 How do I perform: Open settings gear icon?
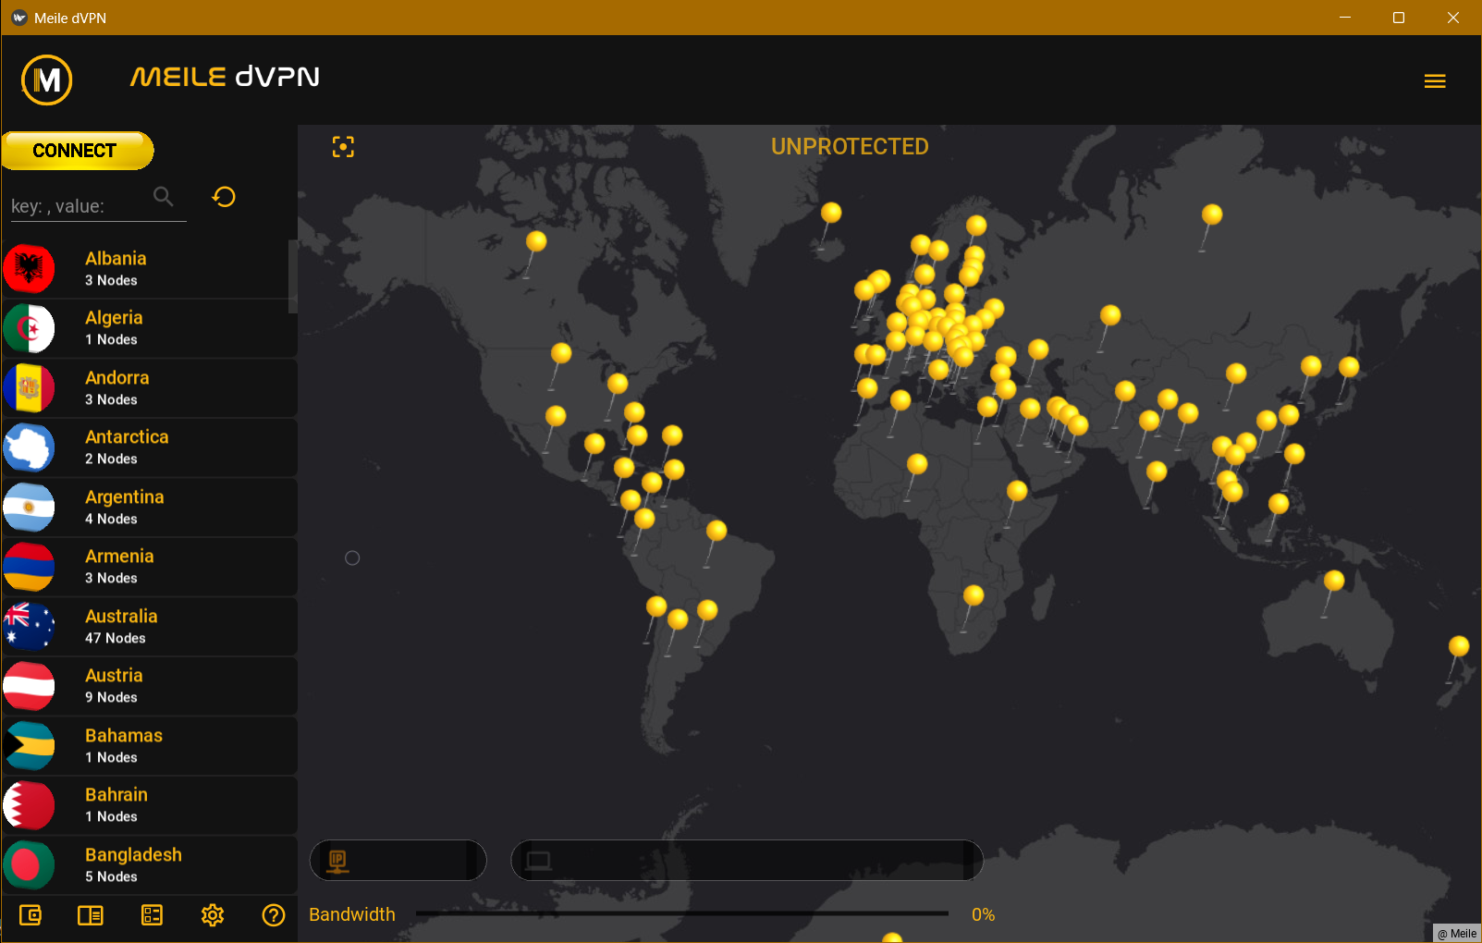213,915
